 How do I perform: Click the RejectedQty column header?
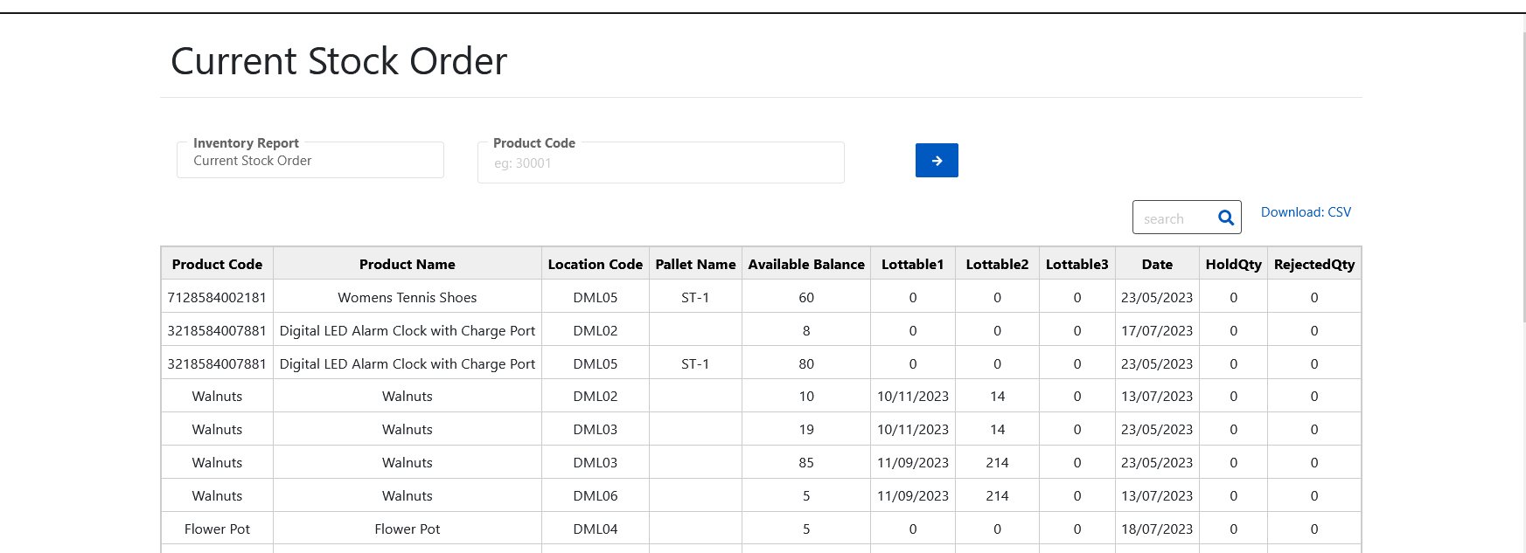1313,264
